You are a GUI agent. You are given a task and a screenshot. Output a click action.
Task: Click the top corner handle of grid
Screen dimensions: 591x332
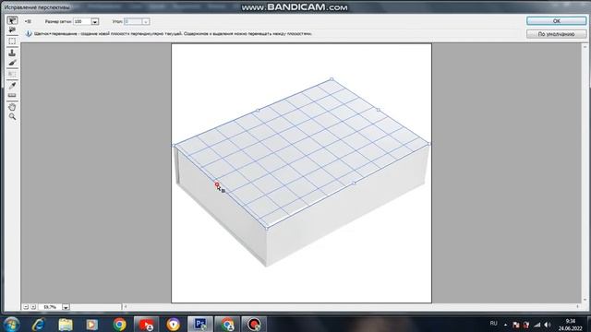pyautogui.click(x=332, y=79)
